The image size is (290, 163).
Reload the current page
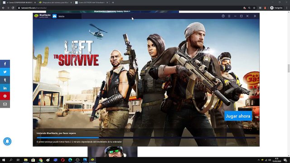(x=13, y=8)
